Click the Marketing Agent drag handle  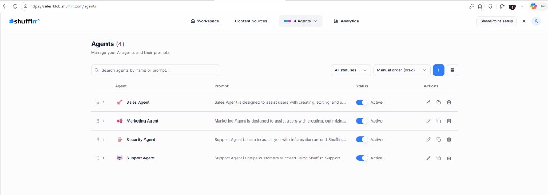click(97, 121)
